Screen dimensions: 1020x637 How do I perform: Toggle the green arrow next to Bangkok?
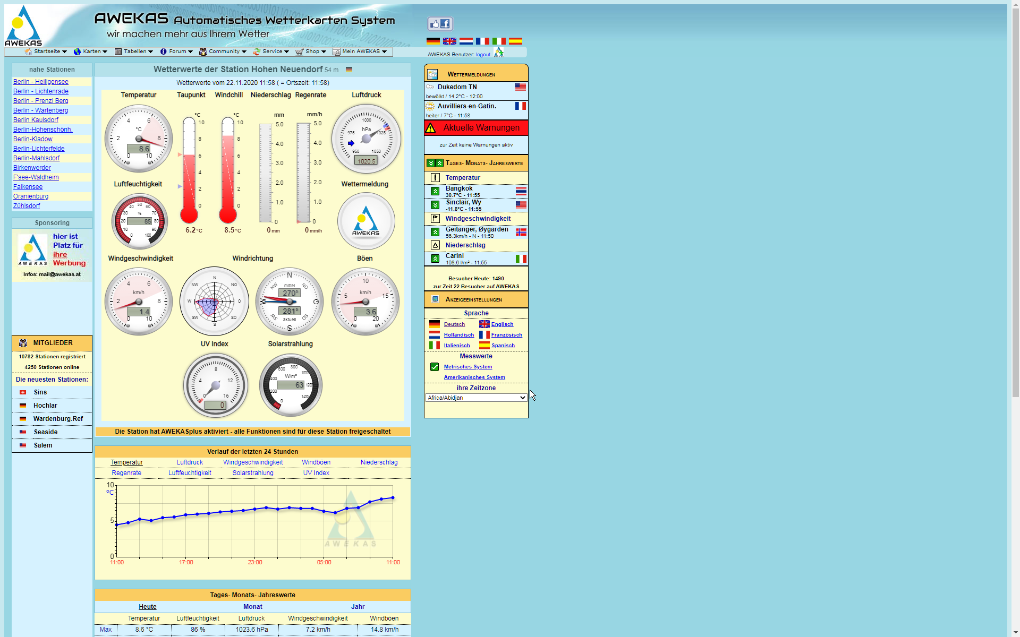(x=435, y=191)
